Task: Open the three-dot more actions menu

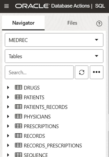Action: (x=97, y=72)
